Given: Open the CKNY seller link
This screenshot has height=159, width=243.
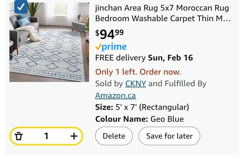Looking at the screenshot, I should (135, 84).
